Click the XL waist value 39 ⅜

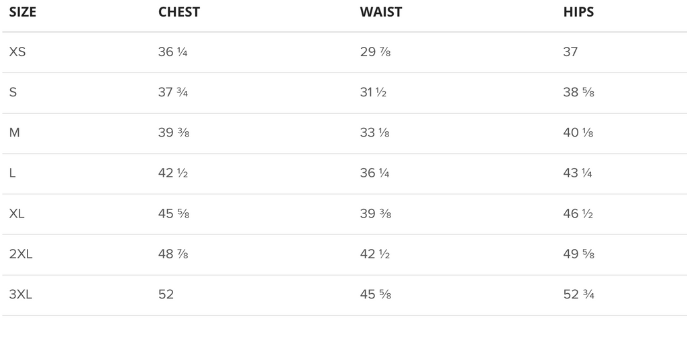coord(376,213)
